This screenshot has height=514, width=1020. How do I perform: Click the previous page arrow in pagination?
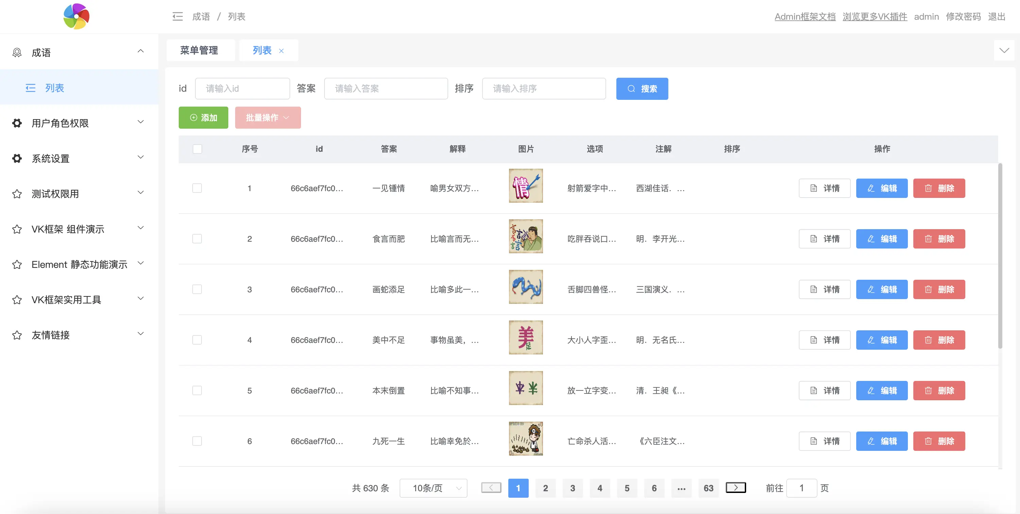coord(491,488)
